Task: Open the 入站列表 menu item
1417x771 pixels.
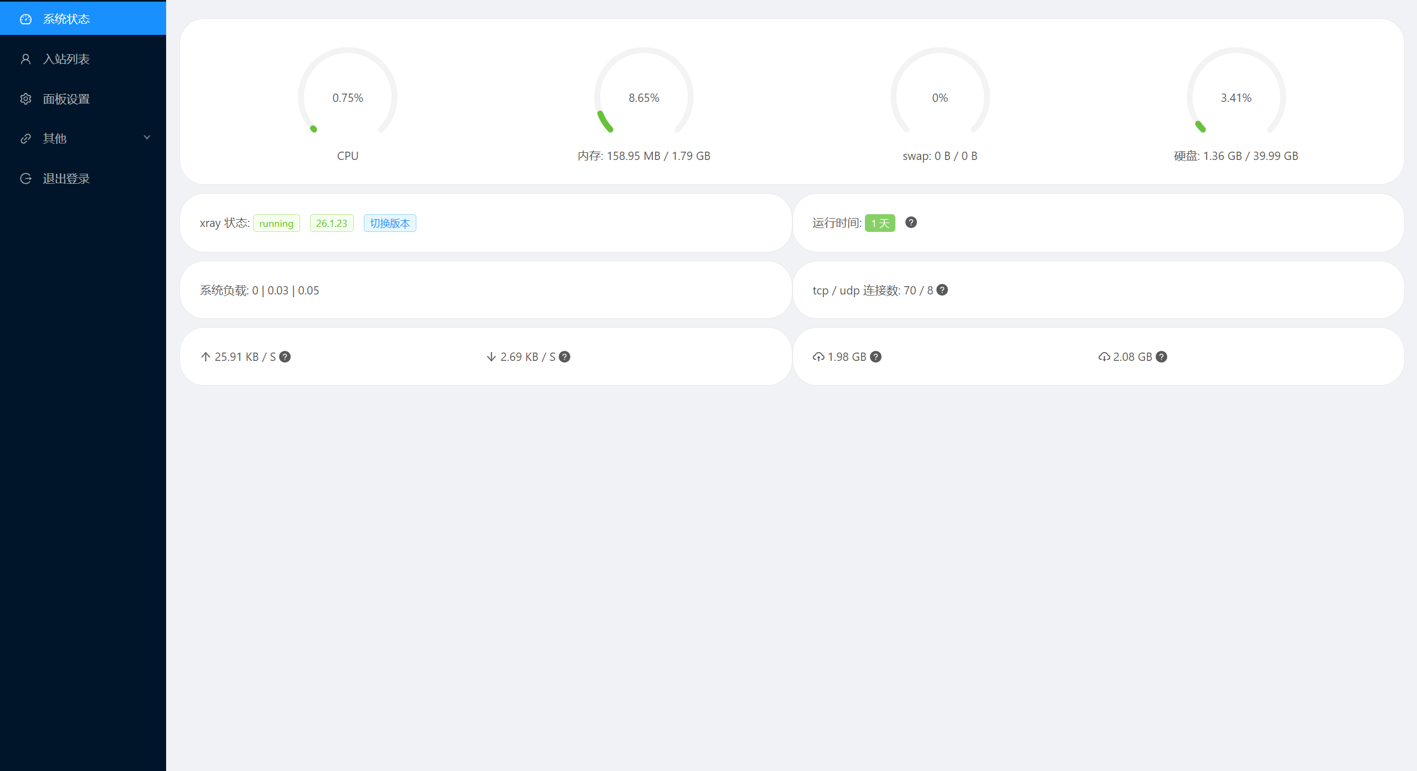Action: point(66,59)
